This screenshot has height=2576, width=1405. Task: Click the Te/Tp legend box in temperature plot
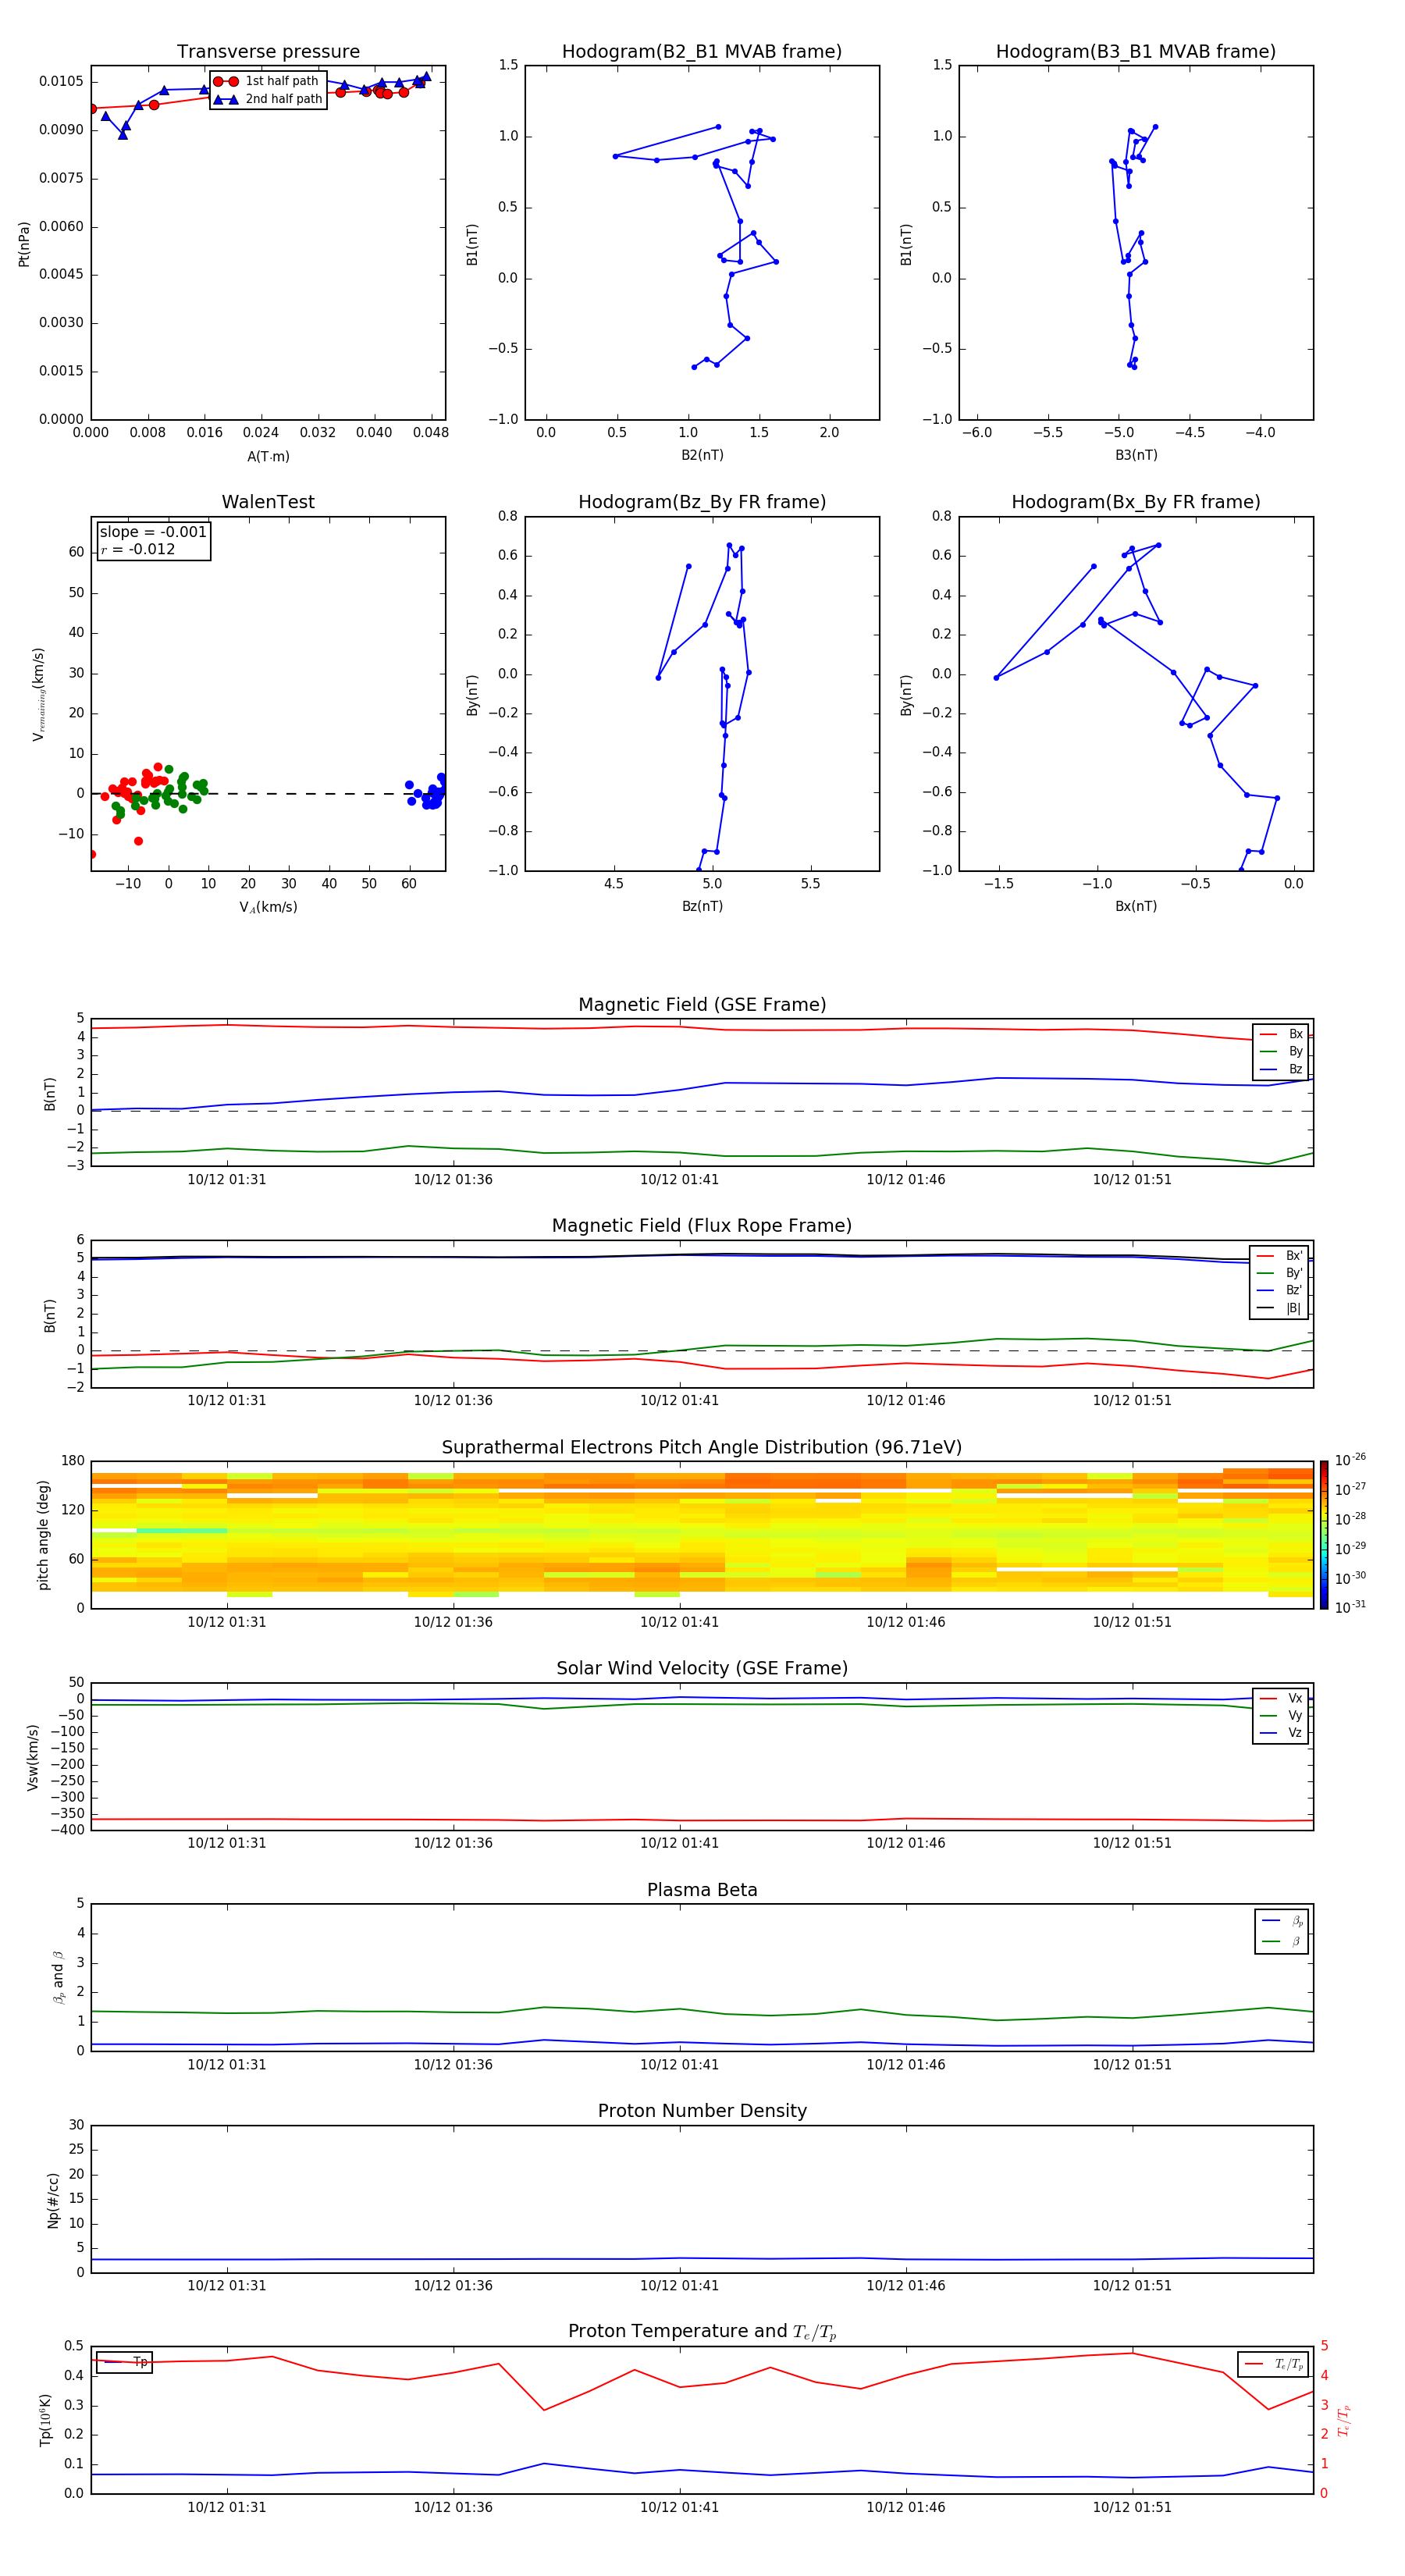pyautogui.click(x=1273, y=2364)
